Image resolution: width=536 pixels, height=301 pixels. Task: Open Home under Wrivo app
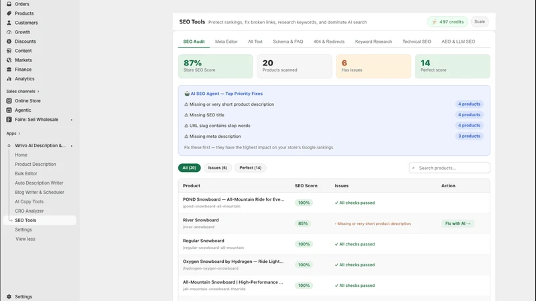point(21,155)
